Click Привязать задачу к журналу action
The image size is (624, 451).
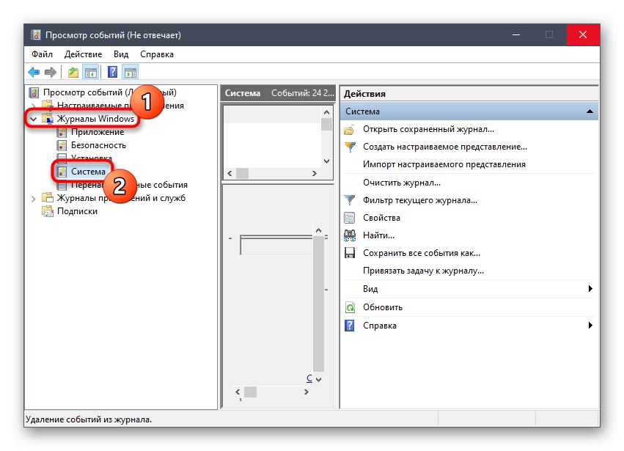[x=423, y=271]
